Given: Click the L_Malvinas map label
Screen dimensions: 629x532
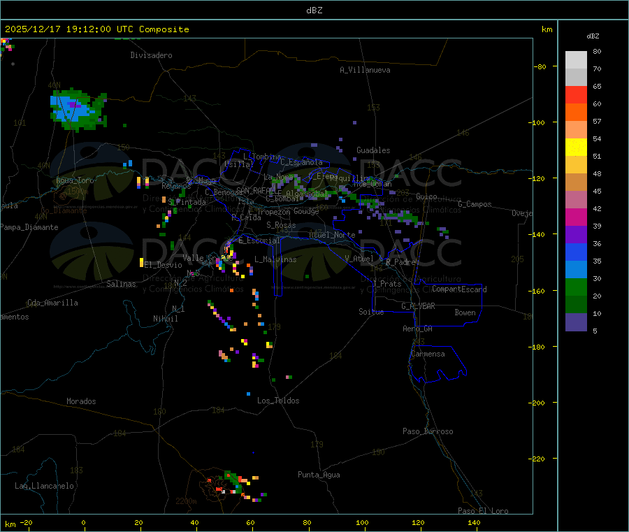Looking at the screenshot, I should [x=275, y=259].
